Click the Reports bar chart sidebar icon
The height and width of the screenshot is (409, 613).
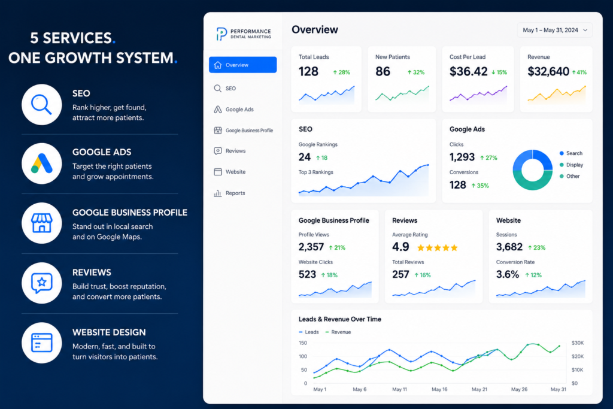coord(218,193)
